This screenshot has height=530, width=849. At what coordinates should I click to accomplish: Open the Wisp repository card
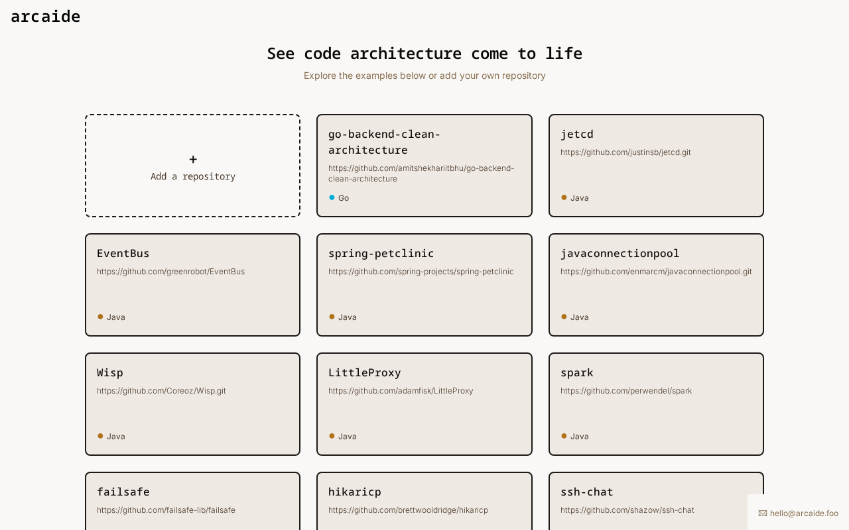click(x=192, y=404)
